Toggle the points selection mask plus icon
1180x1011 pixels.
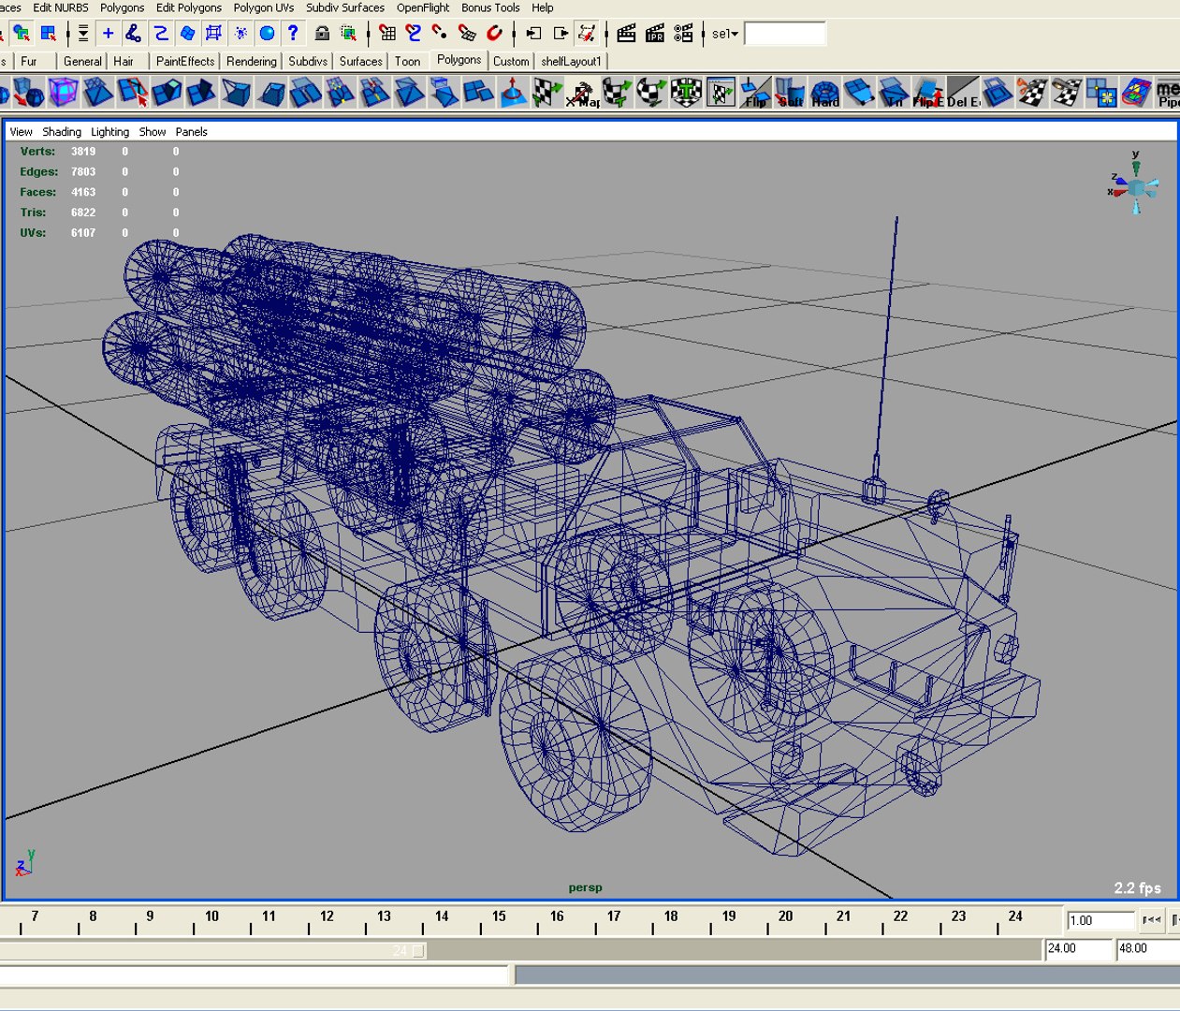tap(108, 34)
